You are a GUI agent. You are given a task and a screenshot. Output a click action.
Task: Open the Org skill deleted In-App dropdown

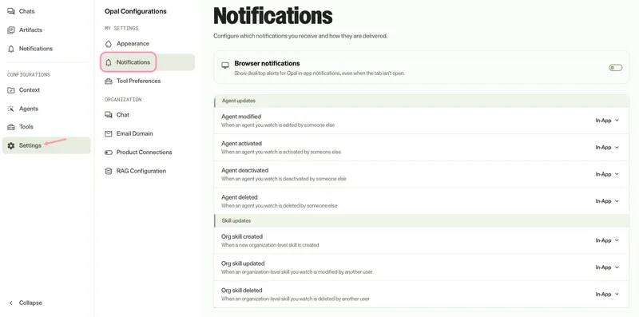click(607, 295)
